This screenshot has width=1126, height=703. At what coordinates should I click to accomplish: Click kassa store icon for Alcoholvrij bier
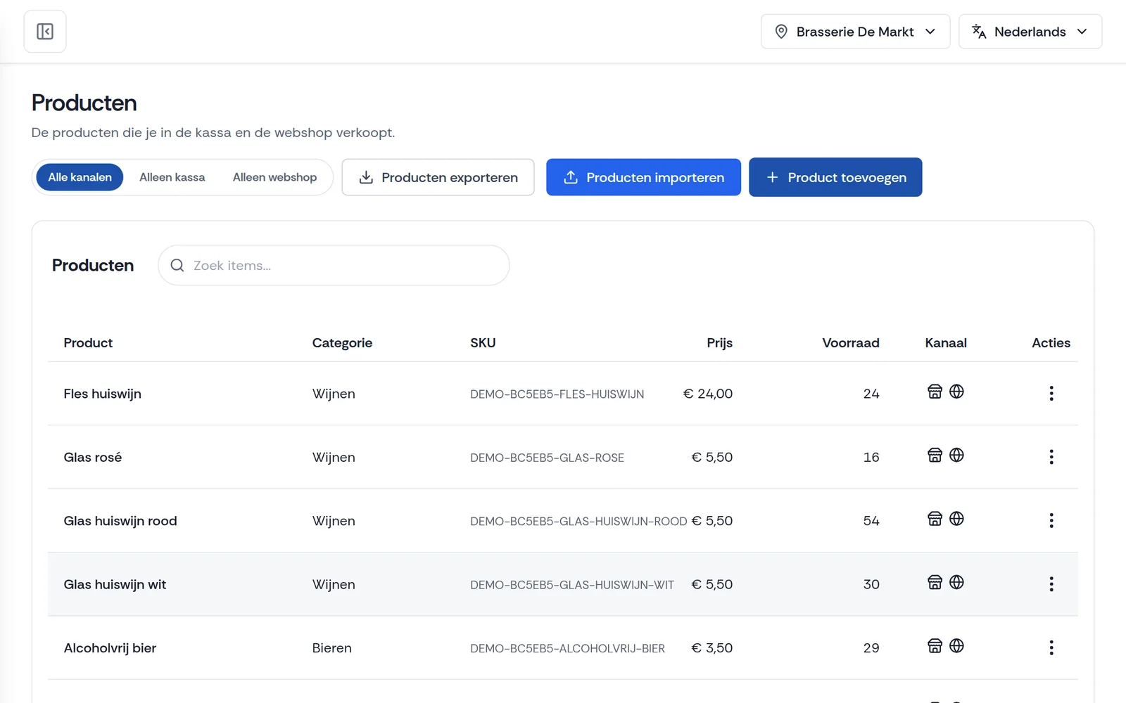935,645
